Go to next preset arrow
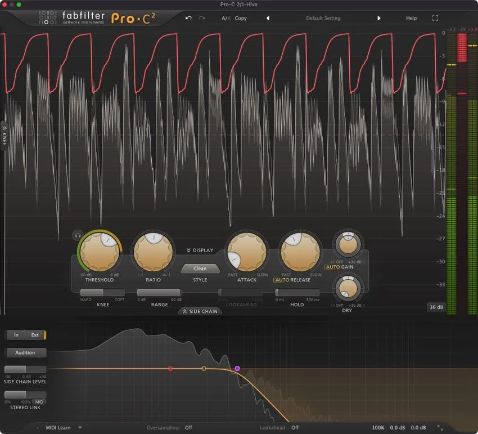This screenshot has width=478, height=434. [378, 19]
